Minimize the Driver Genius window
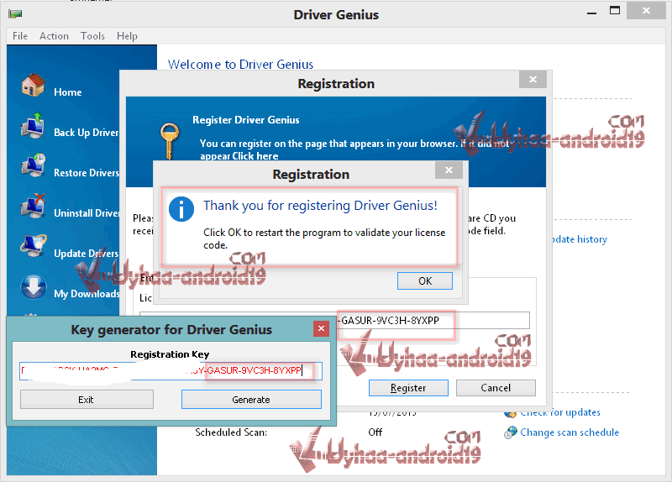This screenshot has width=672, height=482. coord(592,13)
